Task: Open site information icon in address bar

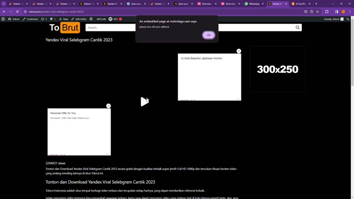Action: click(25, 12)
